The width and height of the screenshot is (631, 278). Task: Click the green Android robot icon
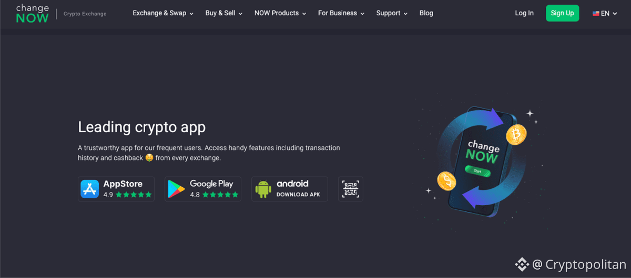point(263,189)
